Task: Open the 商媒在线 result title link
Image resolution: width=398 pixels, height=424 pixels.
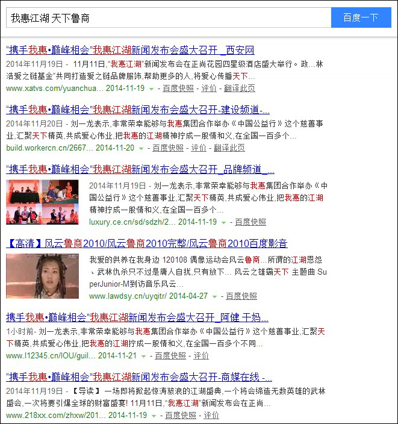Action: click(x=139, y=377)
